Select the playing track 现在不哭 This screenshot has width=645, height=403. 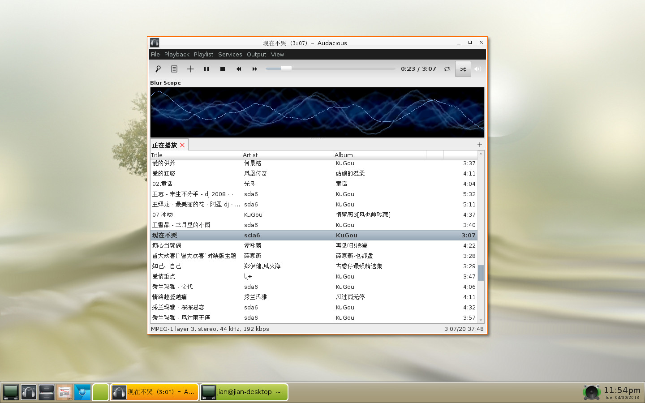314,235
